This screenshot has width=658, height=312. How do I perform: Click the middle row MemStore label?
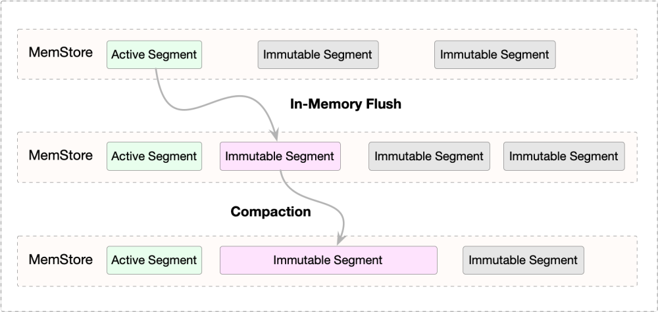pos(61,156)
